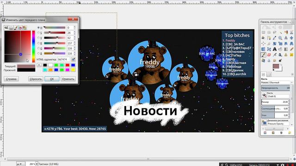Select the Text tool
This screenshot has height=166, width=296.
pyautogui.click(x=275, y=49)
